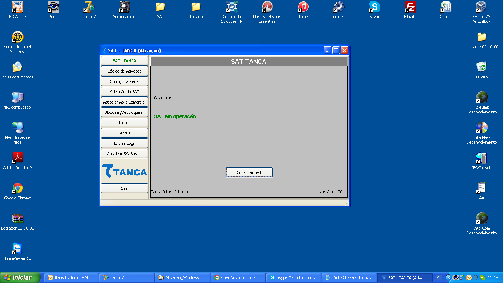Click the Sair button
503x283 pixels.
click(x=124, y=188)
